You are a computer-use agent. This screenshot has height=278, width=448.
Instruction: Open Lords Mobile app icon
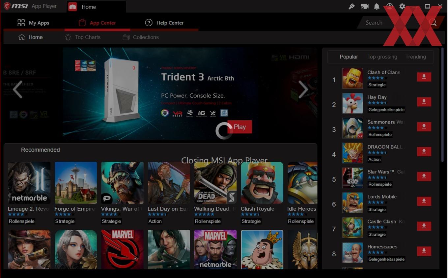click(352, 203)
